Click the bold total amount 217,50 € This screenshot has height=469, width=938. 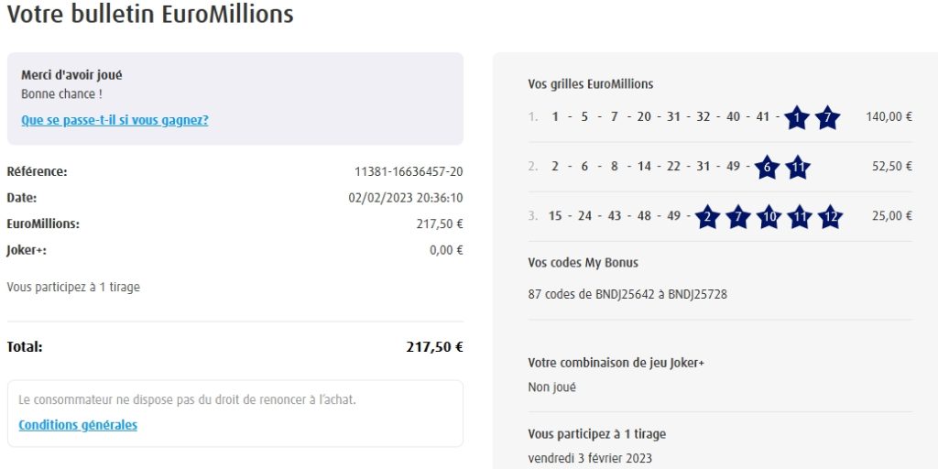point(434,347)
